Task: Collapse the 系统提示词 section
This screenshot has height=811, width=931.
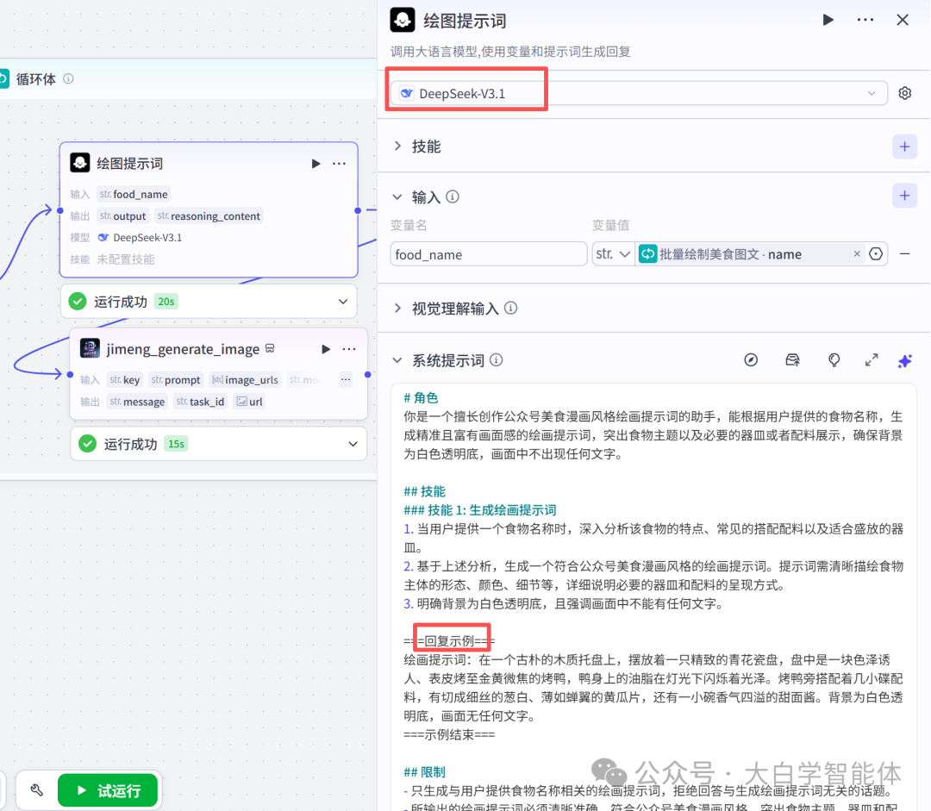Action: [397, 360]
